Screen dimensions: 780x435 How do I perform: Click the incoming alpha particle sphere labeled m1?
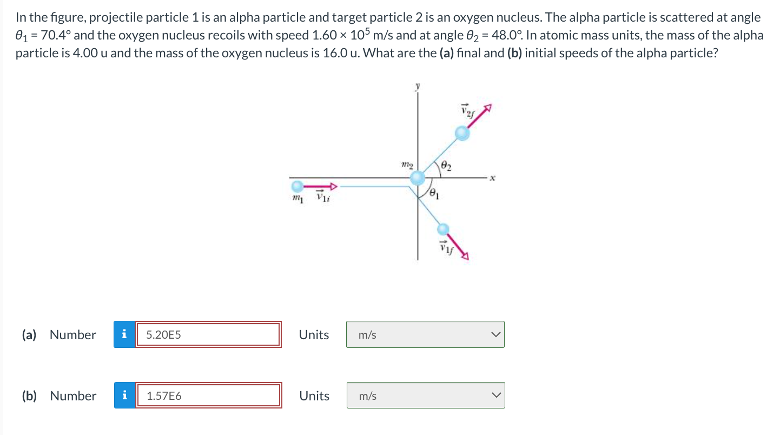click(x=298, y=186)
